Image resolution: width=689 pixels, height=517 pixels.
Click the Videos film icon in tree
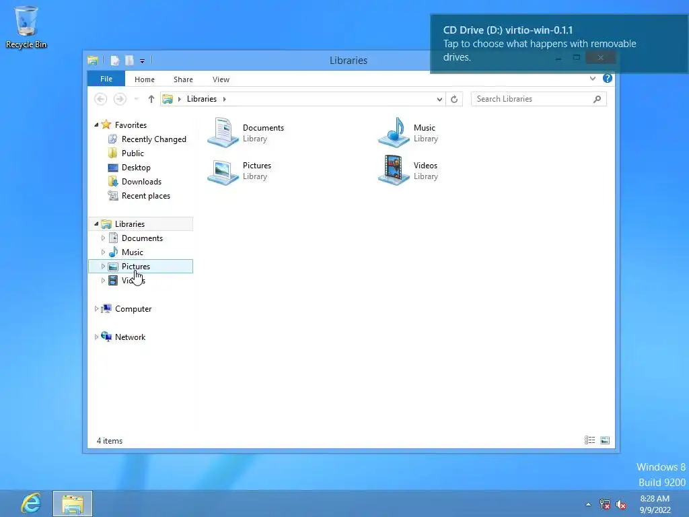pos(113,280)
